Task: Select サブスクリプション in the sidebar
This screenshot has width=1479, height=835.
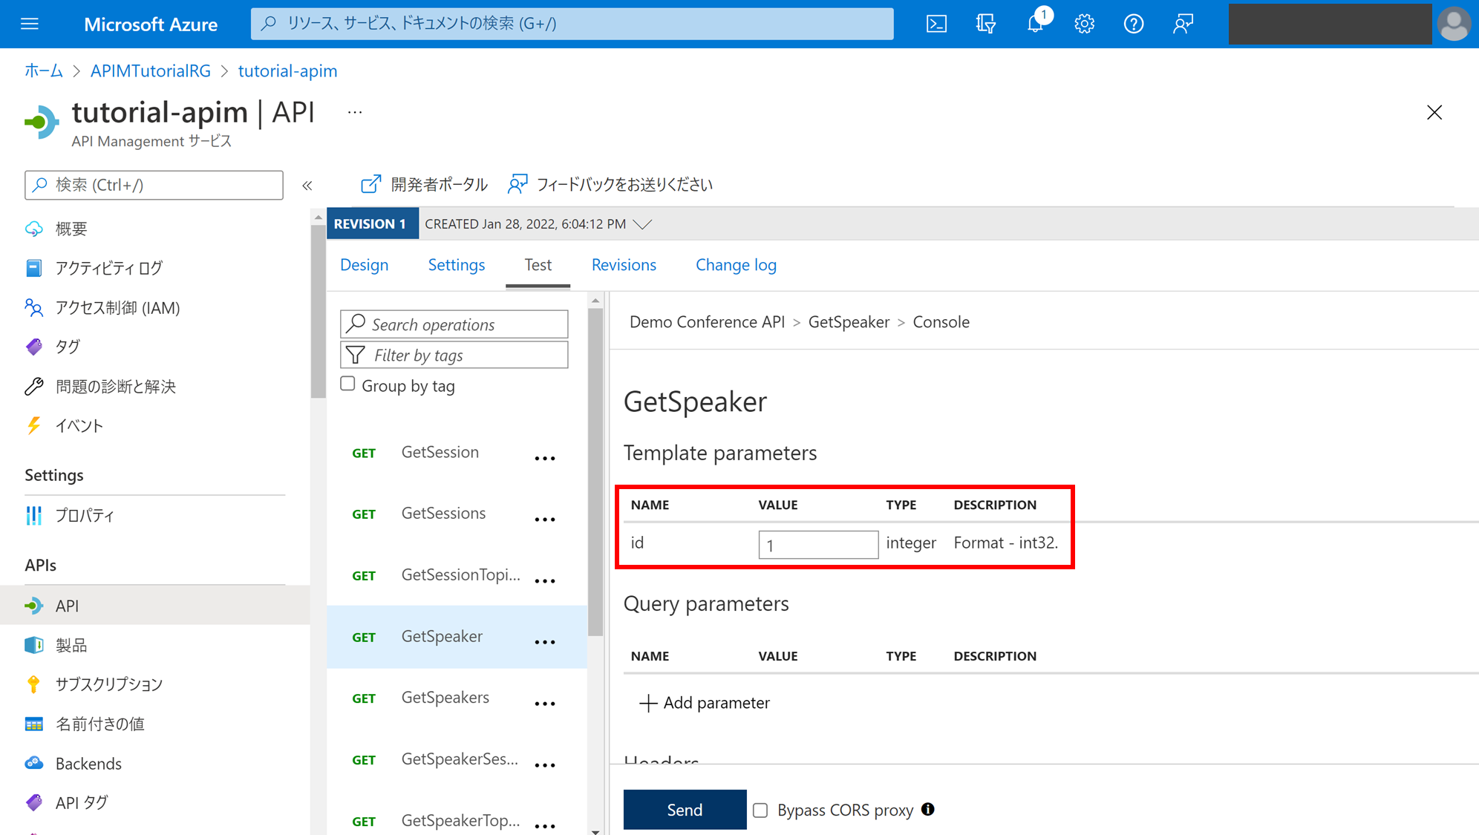Action: (x=109, y=684)
